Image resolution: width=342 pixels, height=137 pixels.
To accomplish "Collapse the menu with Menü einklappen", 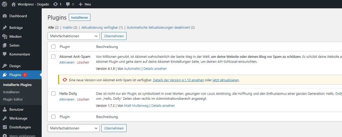I will (x=22, y=135).
